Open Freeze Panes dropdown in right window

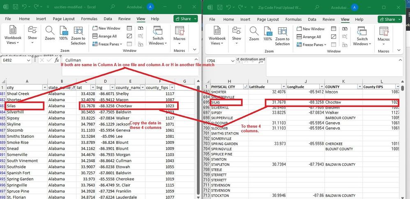[x=311, y=45]
